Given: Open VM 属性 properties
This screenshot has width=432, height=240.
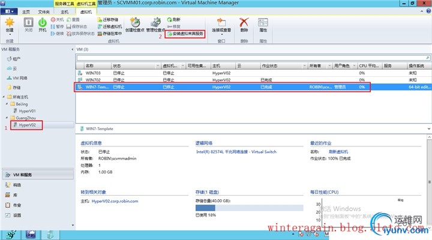Looking at the screenshot, I should coord(263,25).
